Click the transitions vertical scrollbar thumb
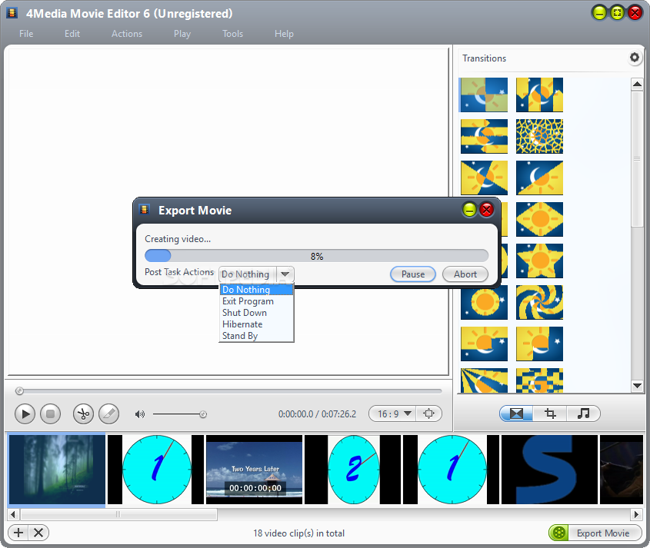Screen dimensions: 650x548 point(637,159)
